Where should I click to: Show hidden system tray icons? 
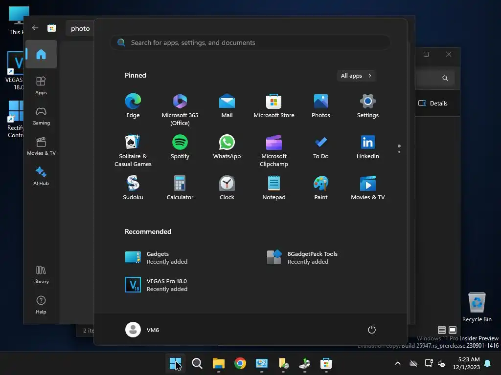click(x=398, y=363)
